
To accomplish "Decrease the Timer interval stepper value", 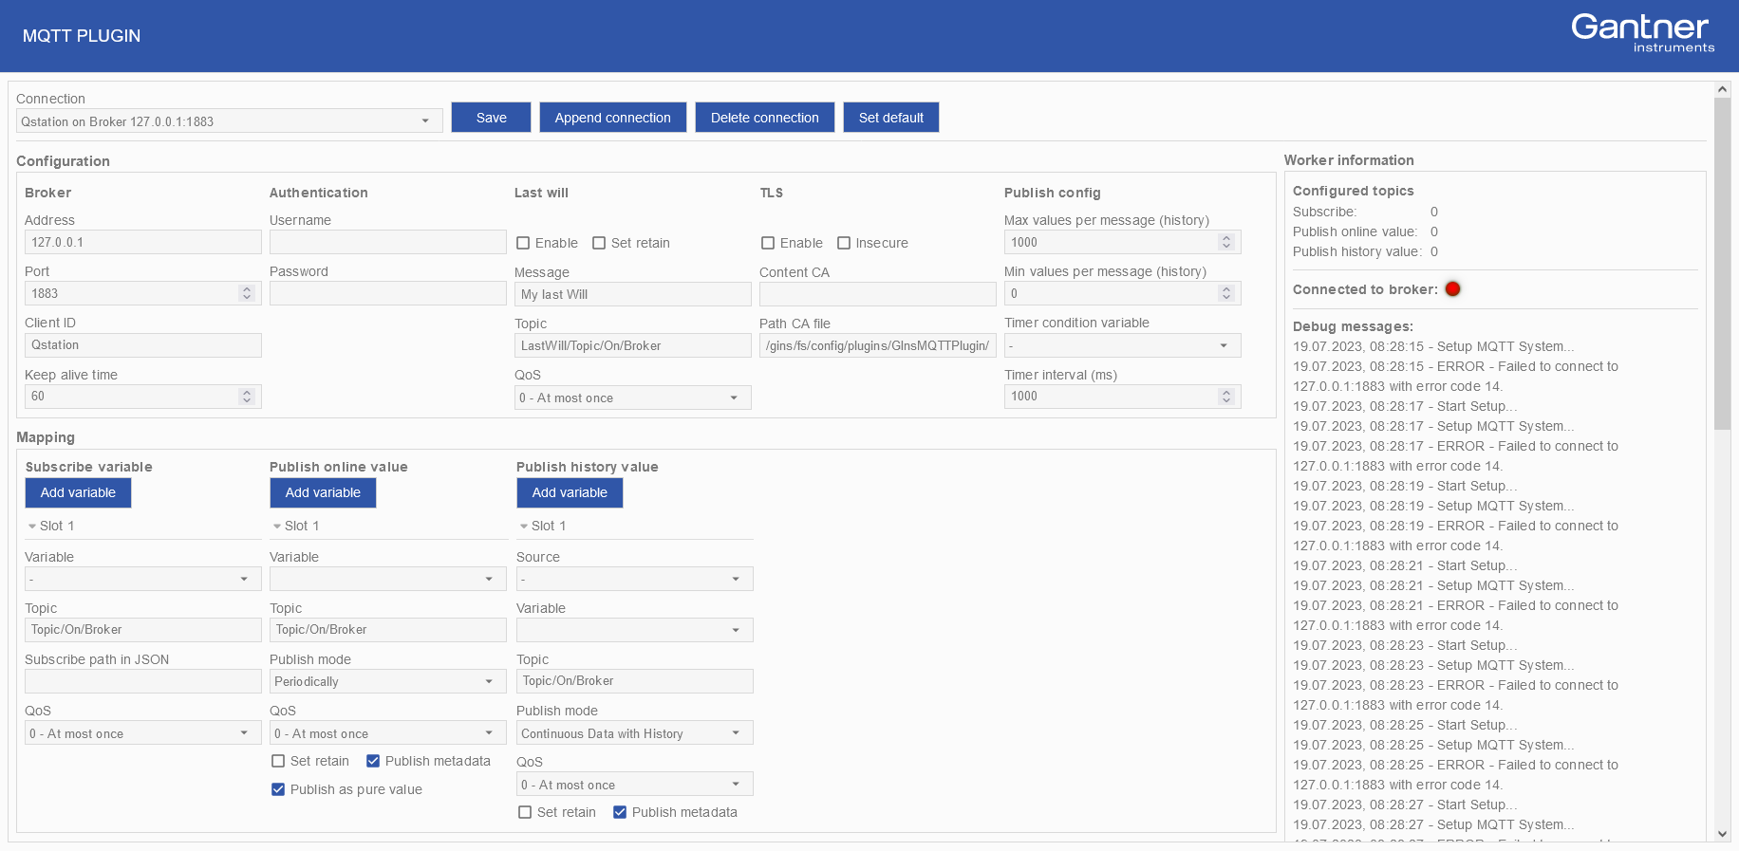I will [1226, 400].
